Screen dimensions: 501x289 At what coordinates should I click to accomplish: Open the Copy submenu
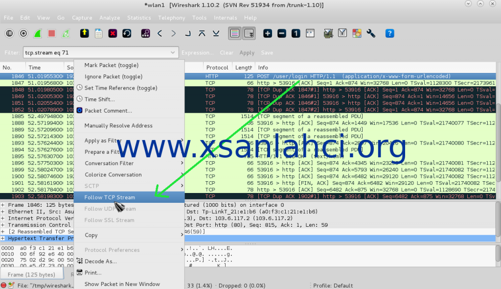(129, 235)
